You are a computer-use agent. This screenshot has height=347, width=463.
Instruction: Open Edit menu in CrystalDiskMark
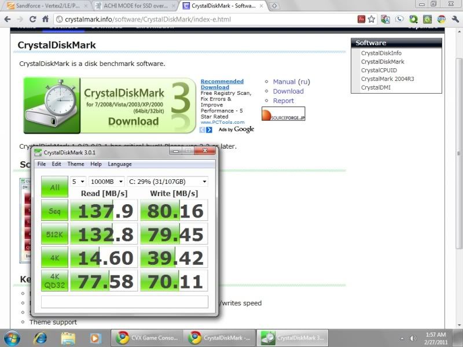coord(56,164)
